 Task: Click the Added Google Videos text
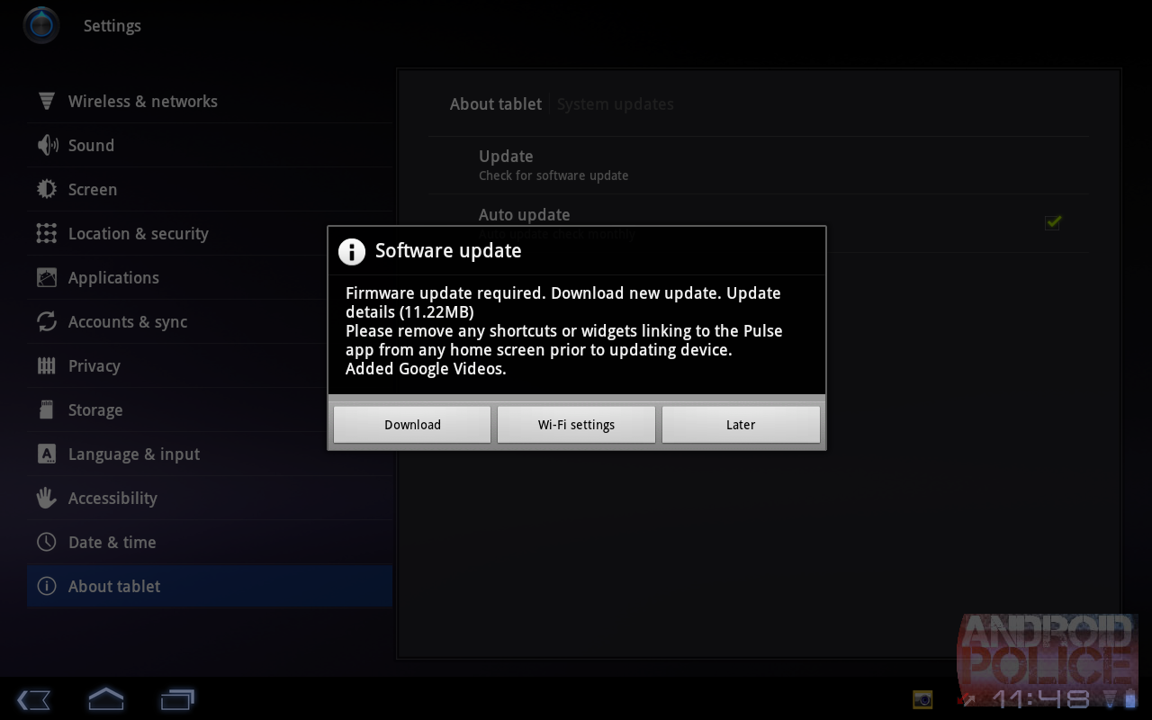tap(426, 369)
